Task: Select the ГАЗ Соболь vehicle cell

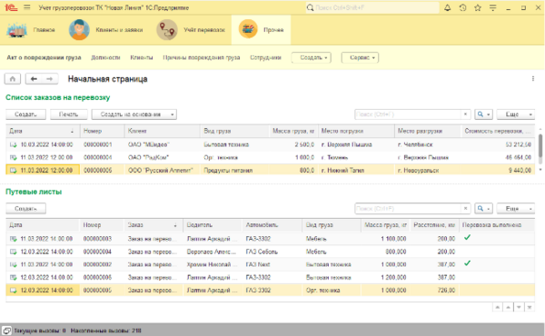Action: coord(272,252)
